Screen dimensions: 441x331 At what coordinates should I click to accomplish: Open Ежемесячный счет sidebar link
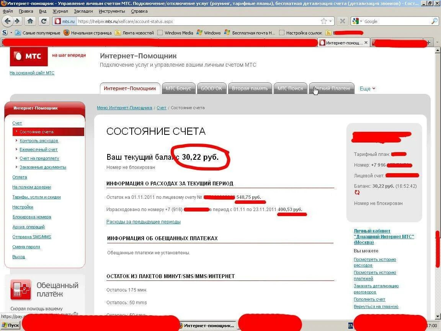pyautogui.click(x=39, y=149)
